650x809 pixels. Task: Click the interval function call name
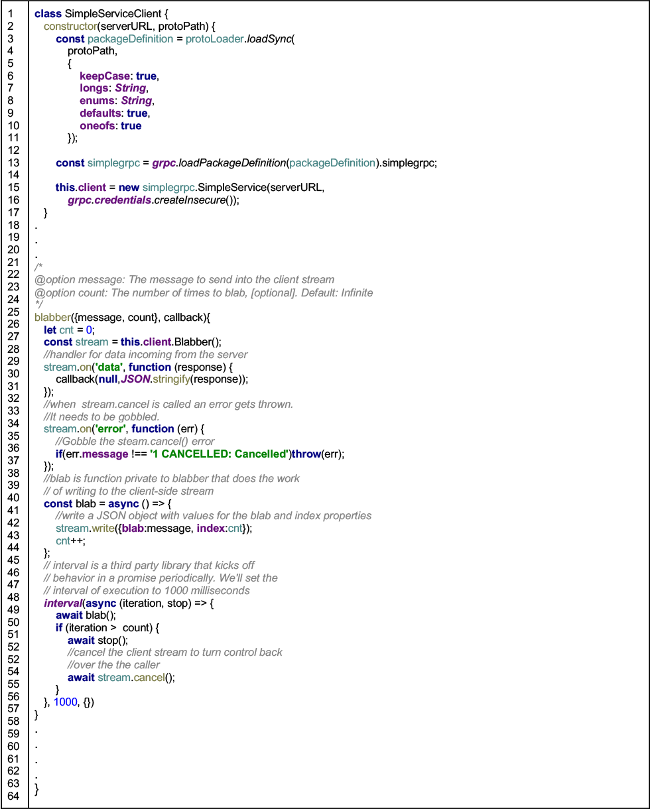62,603
